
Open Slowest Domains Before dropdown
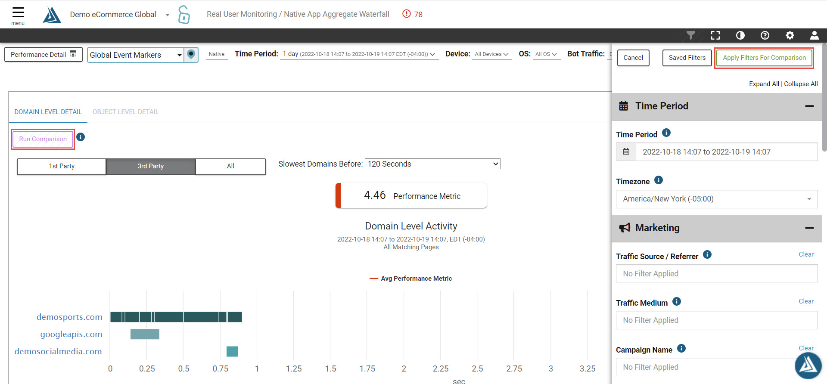pyautogui.click(x=432, y=164)
